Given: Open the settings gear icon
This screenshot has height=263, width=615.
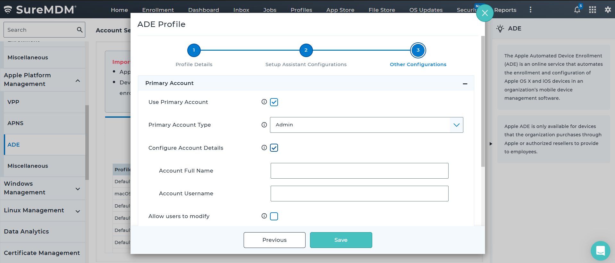Looking at the screenshot, I should point(608,10).
